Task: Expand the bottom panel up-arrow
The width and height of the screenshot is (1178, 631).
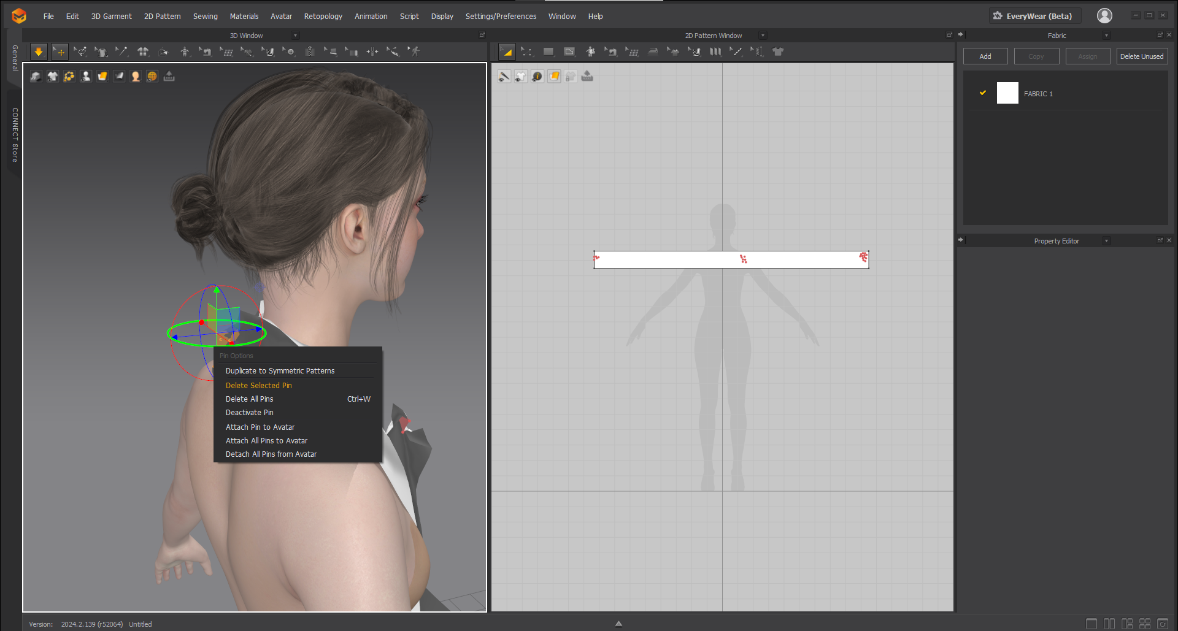Action: click(x=618, y=624)
